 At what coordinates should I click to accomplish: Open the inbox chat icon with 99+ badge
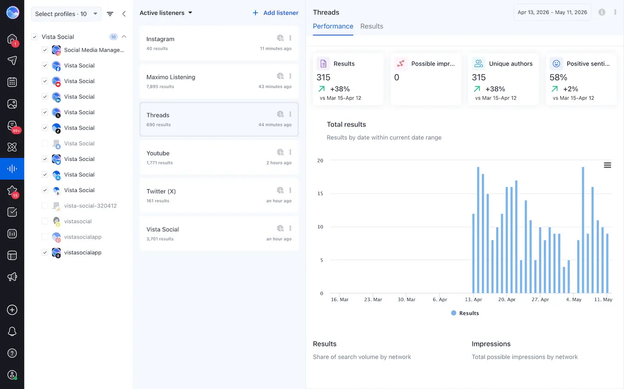12,126
